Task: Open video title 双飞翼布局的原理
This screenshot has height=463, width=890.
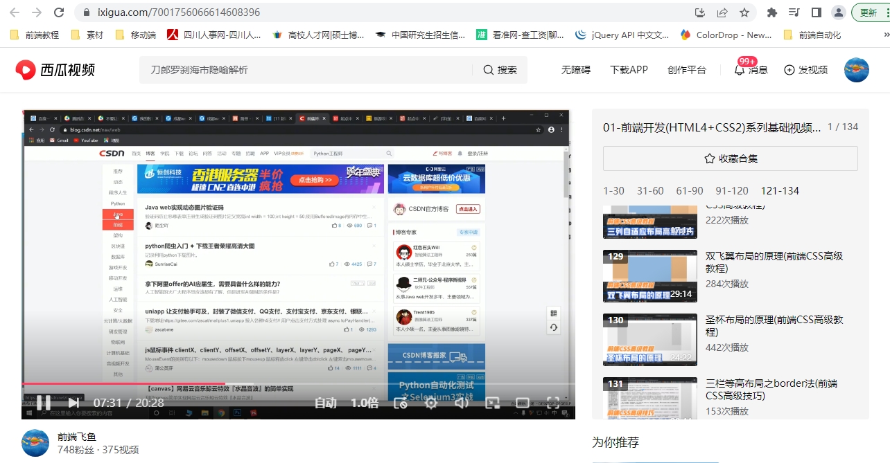Action: [x=774, y=262]
